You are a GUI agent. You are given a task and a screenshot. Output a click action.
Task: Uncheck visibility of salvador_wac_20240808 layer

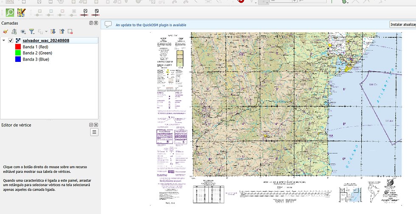(x=11, y=41)
